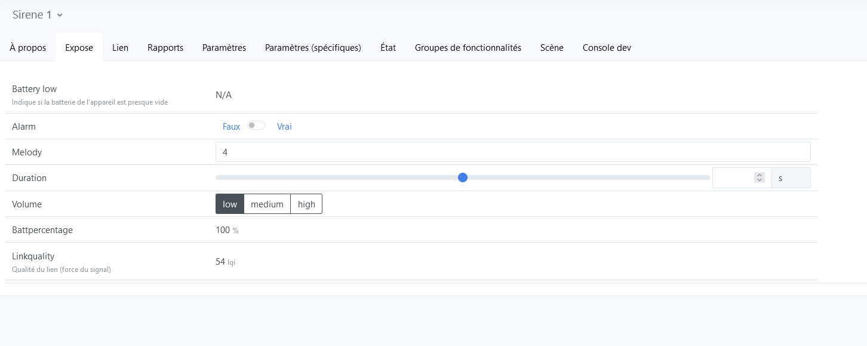Switch to the Lien tab
This screenshot has width=867, height=346.
[x=120, y=48]
